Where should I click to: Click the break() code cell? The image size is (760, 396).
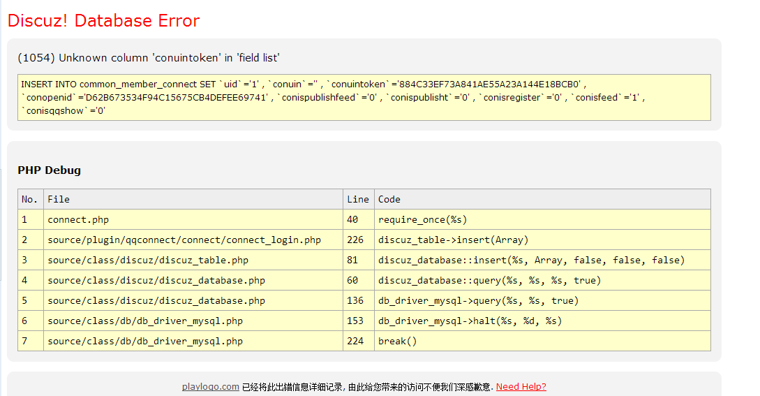pyautogui.click(x=397, y=341)
